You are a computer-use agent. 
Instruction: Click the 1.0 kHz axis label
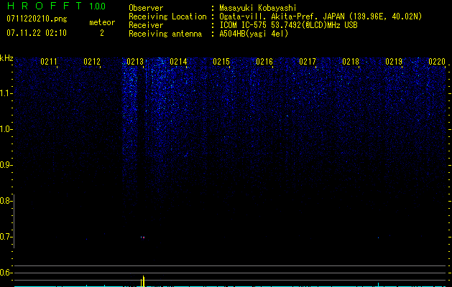[5, 129]
